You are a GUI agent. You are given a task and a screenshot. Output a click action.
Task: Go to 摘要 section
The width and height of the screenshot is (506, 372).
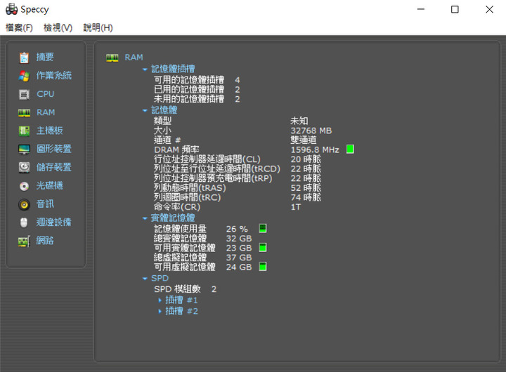pos(45,57)
